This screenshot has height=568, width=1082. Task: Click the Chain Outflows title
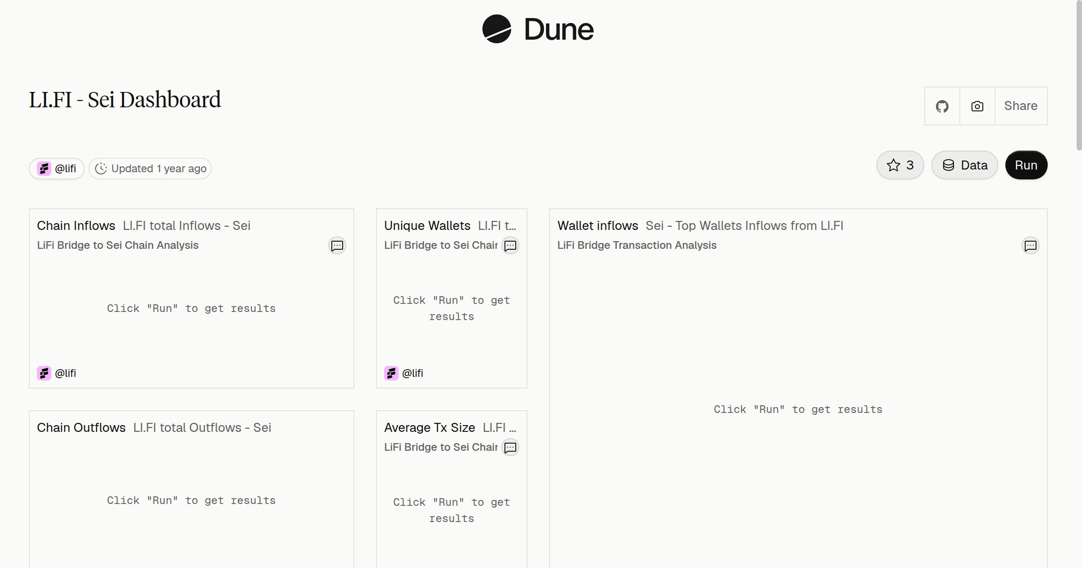pos(81,427)
